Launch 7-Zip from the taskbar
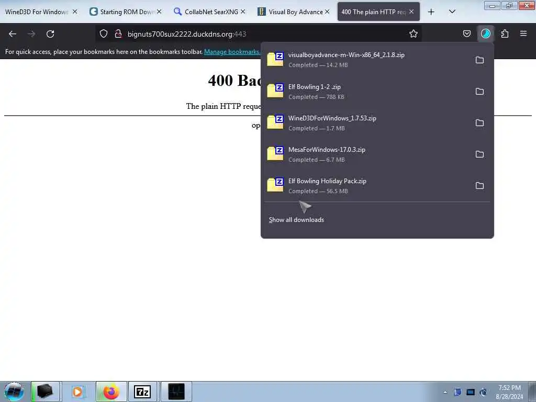 click(142, 392)
